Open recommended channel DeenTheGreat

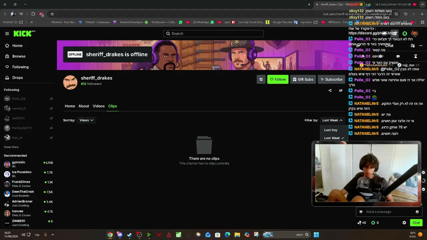point(28,193)
